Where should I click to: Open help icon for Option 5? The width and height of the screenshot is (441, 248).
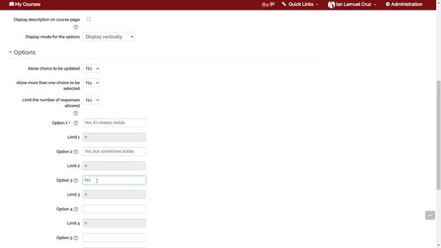tap(76, 238)
